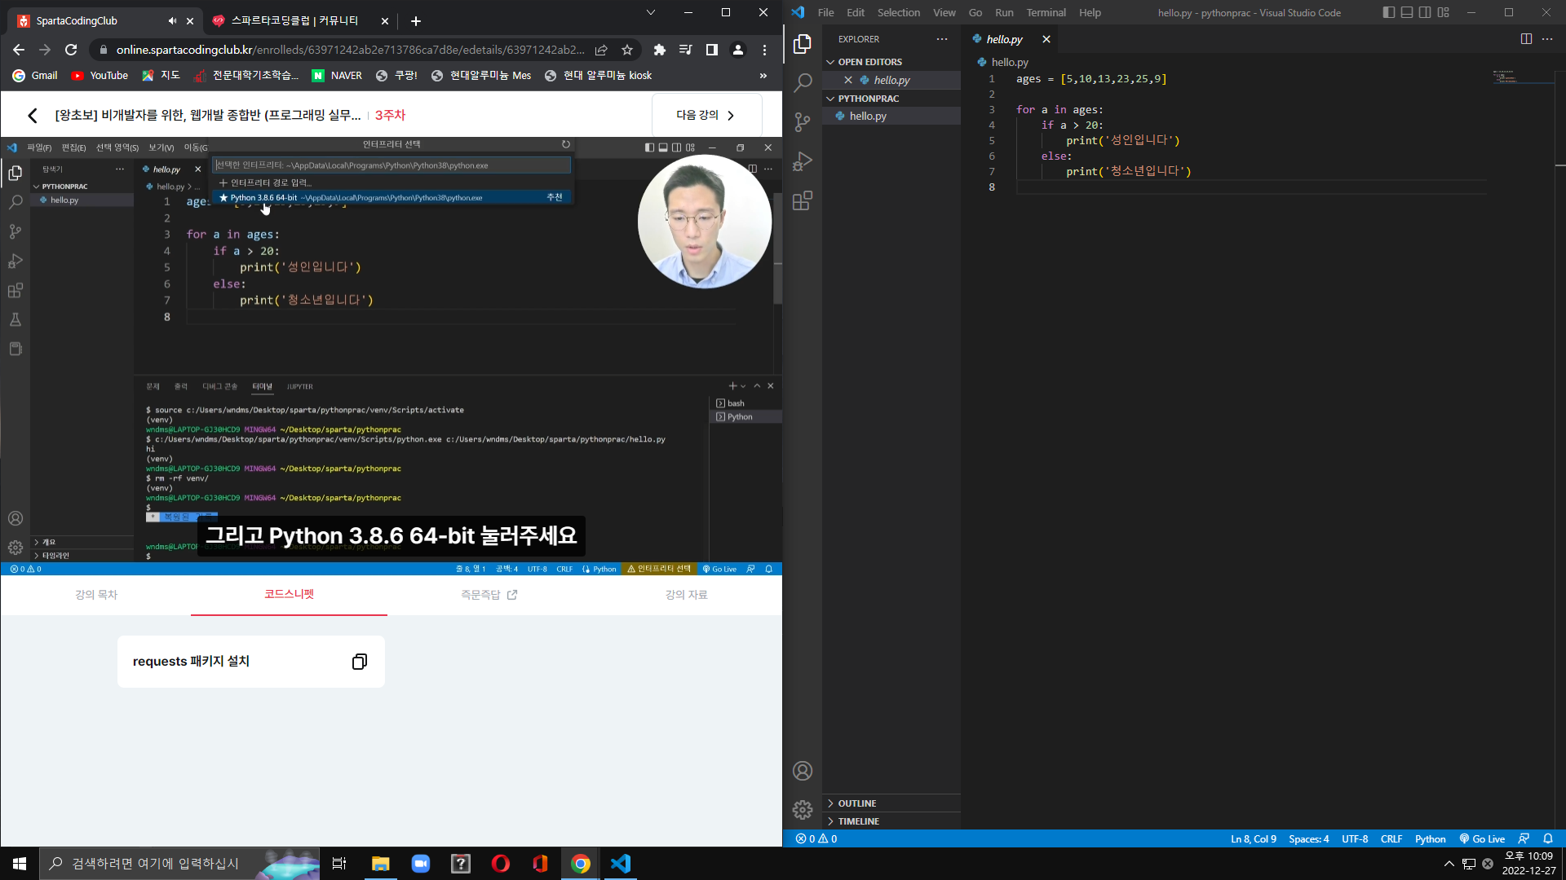
Task: Change language mode from Python in status bar
Action: 1430,839
